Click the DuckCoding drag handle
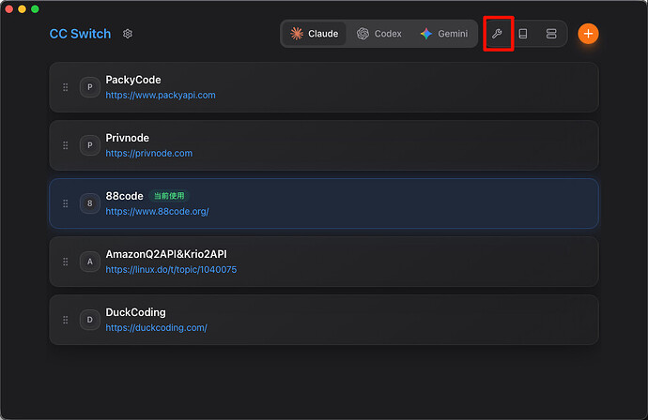Screen dimensions: 648x420 coord(66,320)
